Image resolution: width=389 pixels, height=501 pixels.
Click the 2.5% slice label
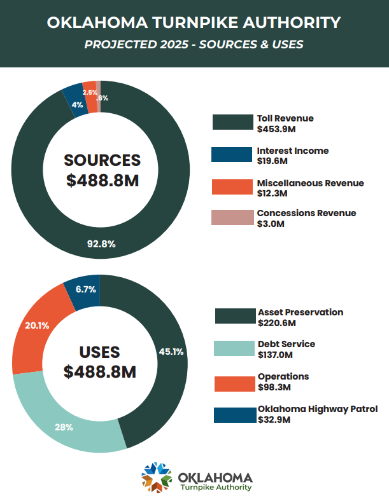pyautogui.click(x=90, y=92)
